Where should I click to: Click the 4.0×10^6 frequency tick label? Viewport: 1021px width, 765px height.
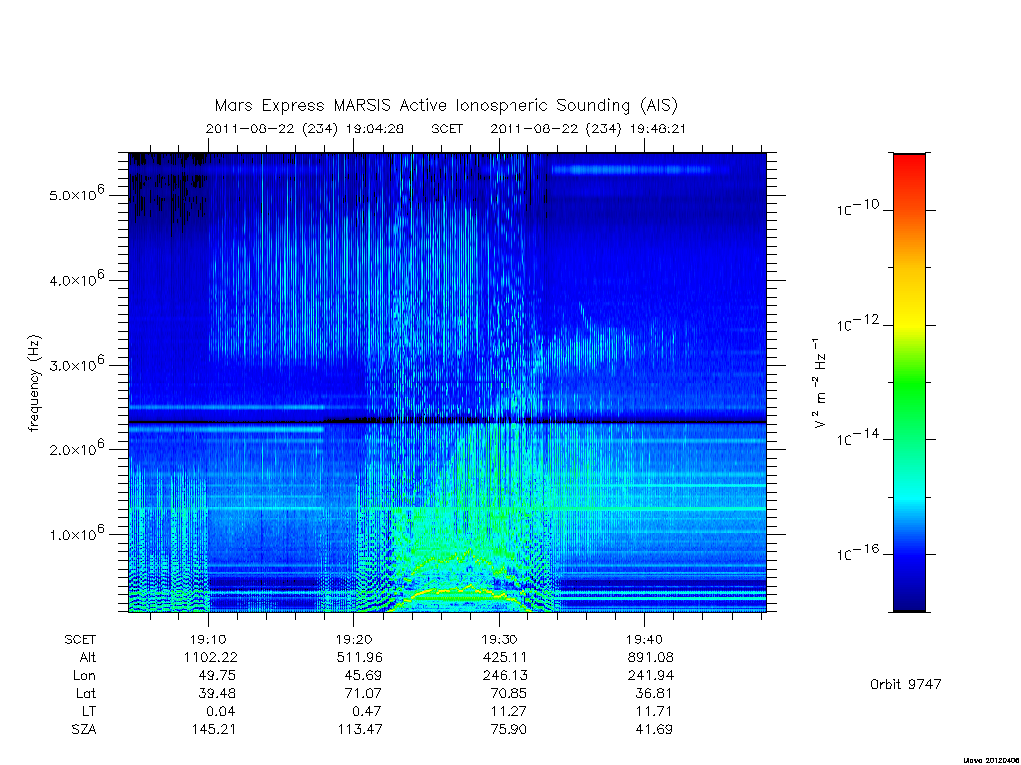click(x=76, y=279)
